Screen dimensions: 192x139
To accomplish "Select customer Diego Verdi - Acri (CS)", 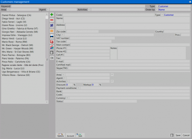I will point(13,18).
